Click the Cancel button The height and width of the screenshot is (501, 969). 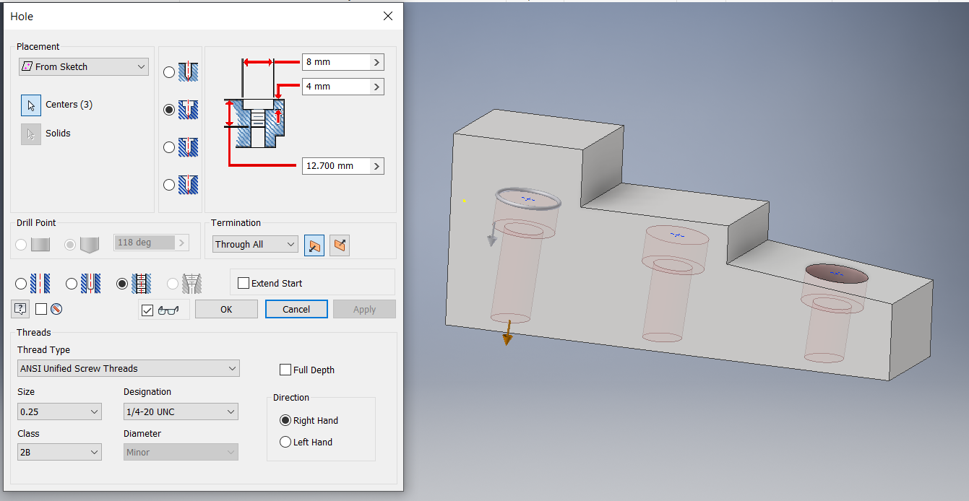click(296, 309)
